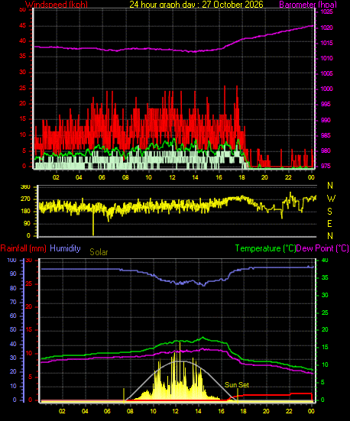Viewport: 350px width, 421px height.
Task: Click the yellow sunrise marker line near 08
Action: (124, 396)
